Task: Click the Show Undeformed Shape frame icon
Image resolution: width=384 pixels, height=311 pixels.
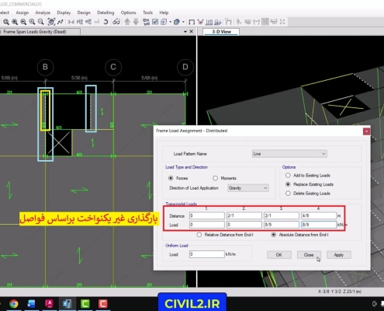Action: 192,22
